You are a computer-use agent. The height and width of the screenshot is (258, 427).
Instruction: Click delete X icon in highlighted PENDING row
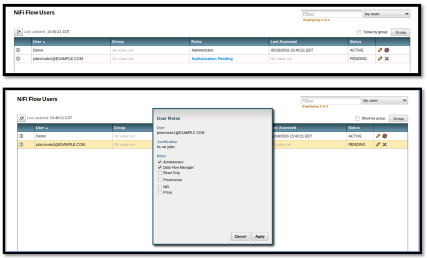[x=385, y=145]
